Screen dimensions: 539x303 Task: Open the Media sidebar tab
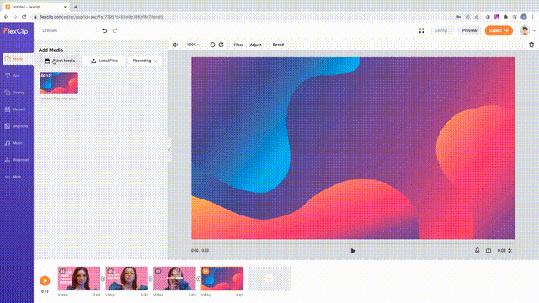[18, 59]
